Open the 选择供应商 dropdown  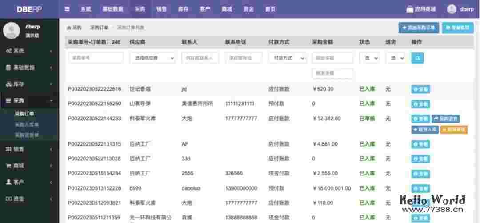(152, 58)
